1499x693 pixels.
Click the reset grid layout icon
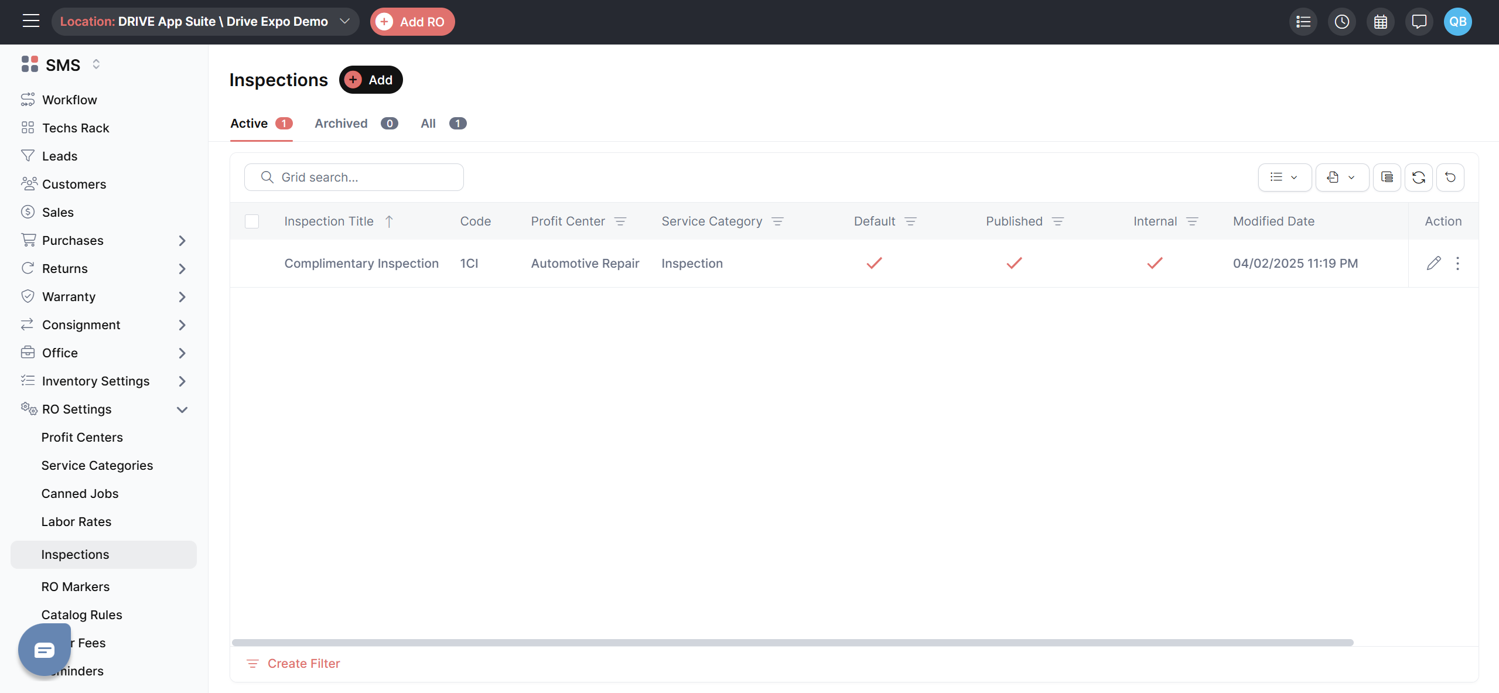point(1450,177)
